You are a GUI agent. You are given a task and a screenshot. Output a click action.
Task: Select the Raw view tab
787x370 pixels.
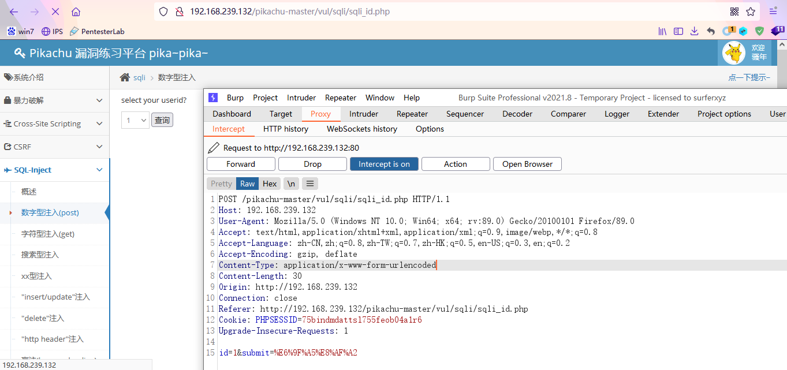point(248,184)
